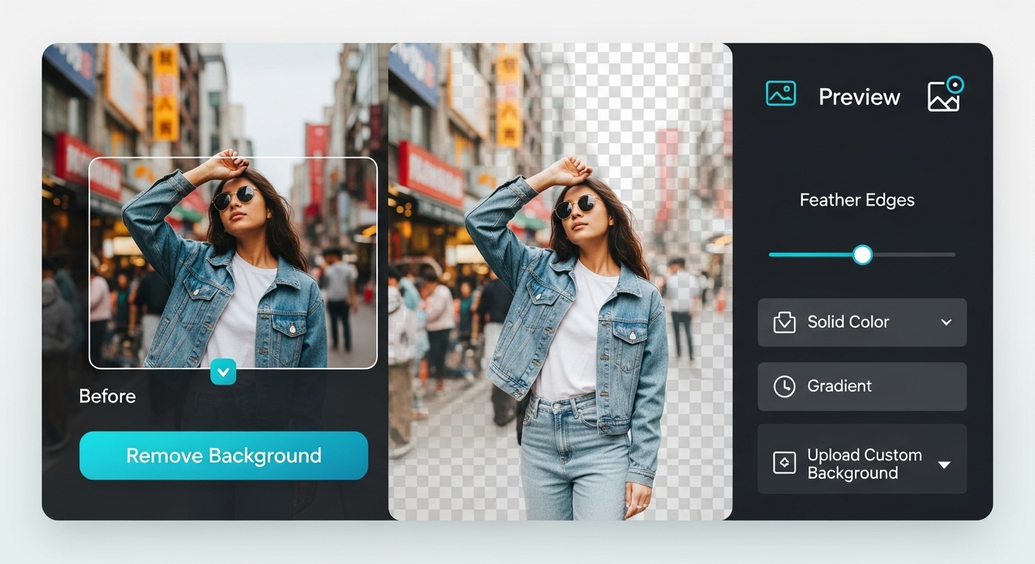
Task: Click the Upload Custom Background text
Action: point(864,464)
